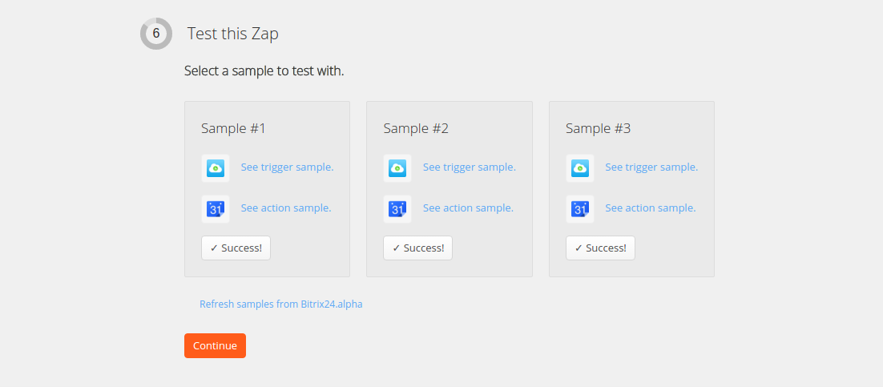
Task: Click the Test this Zap step title
Action: click(x=233, y=34)
